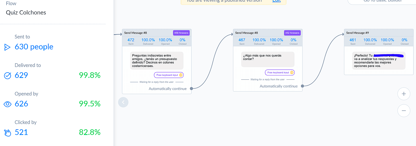Viewport: 416px width, 146px height.
Task: Select Free keyboard input on budget question
Action: (169, 75)
